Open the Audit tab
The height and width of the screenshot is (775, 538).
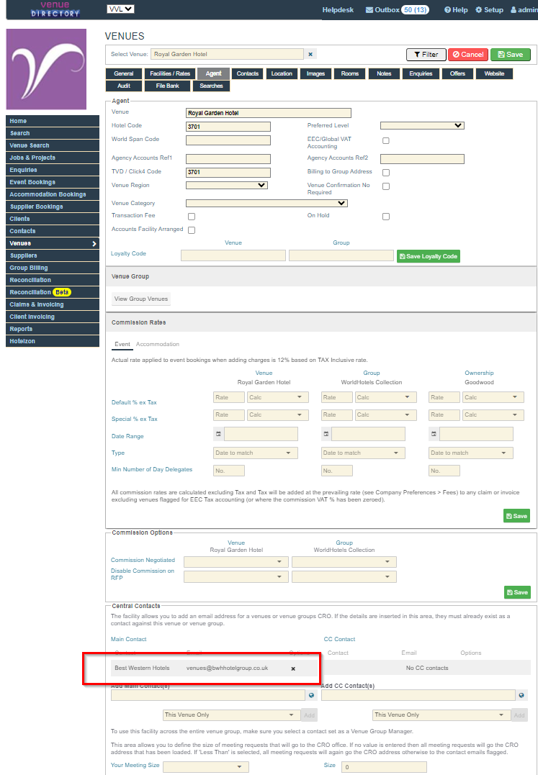click(124, 86)
